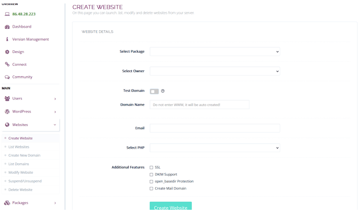
Task: Click the Users group icon
Action: tap(7, 99)
